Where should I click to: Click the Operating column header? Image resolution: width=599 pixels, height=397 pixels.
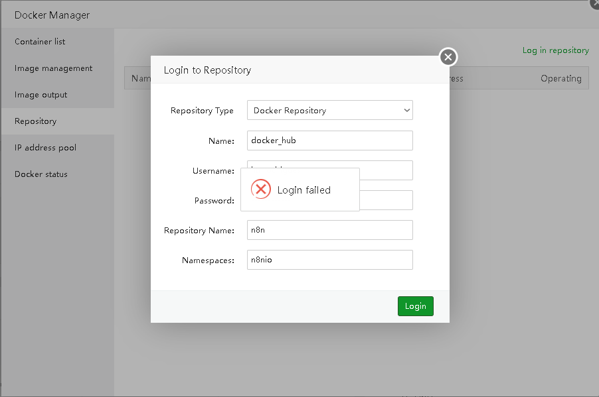pos(560,79)
